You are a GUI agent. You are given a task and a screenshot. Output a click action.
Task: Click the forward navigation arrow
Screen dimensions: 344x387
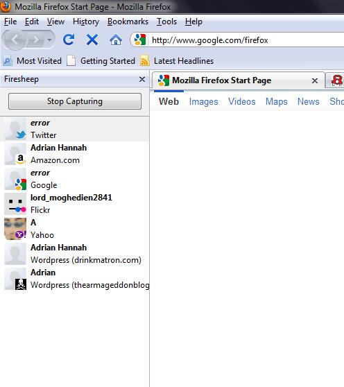click(36, 40)
